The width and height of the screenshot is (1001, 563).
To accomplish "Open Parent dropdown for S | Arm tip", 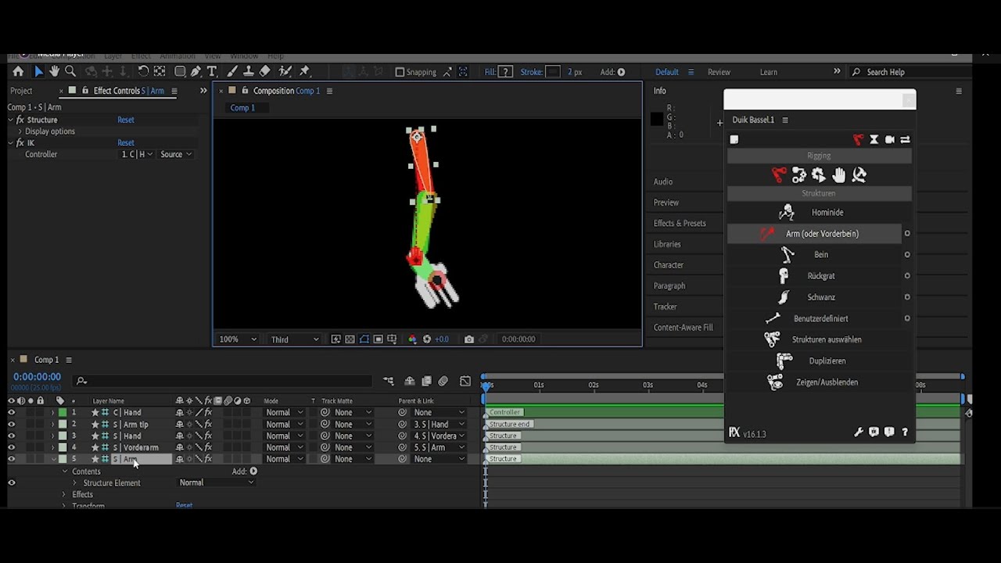I will pyautogui.click(x=439, y=424).
